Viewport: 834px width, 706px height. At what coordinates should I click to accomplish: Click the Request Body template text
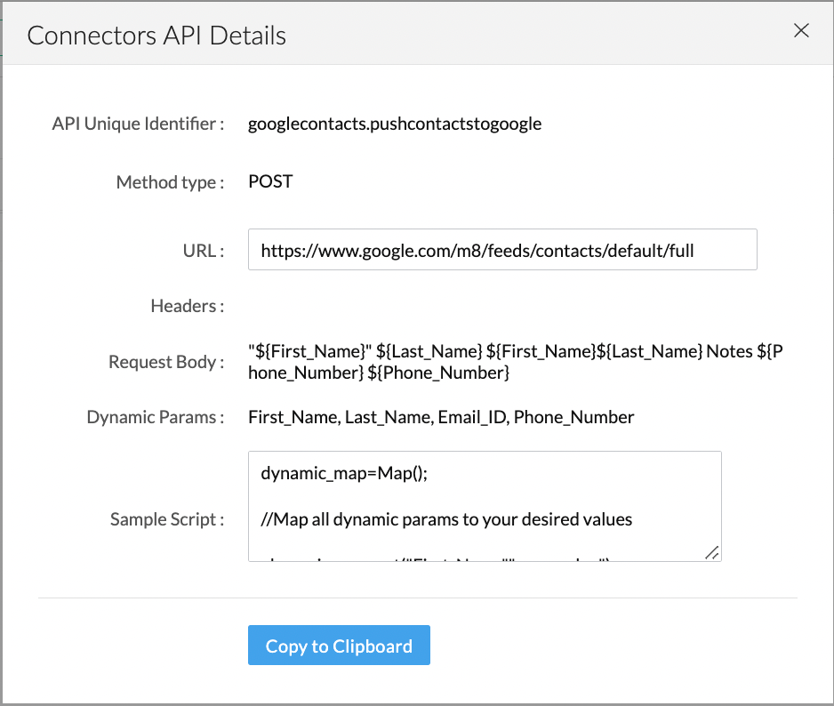pyautogui.click(x=515, y=362)
